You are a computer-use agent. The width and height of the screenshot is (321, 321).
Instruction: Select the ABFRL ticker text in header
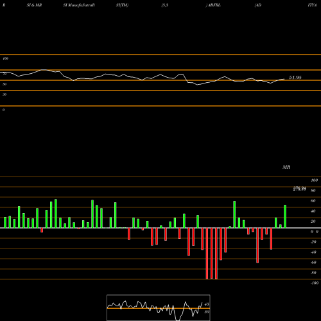tap(214, 5)
